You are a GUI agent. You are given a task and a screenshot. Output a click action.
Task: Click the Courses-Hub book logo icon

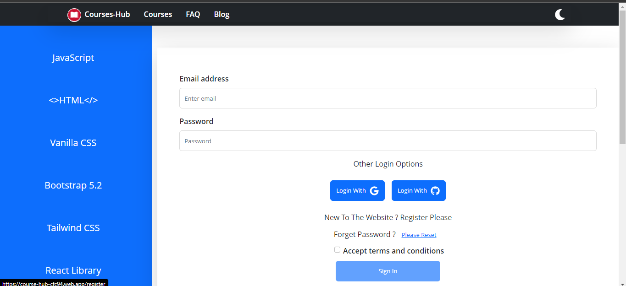74,15
